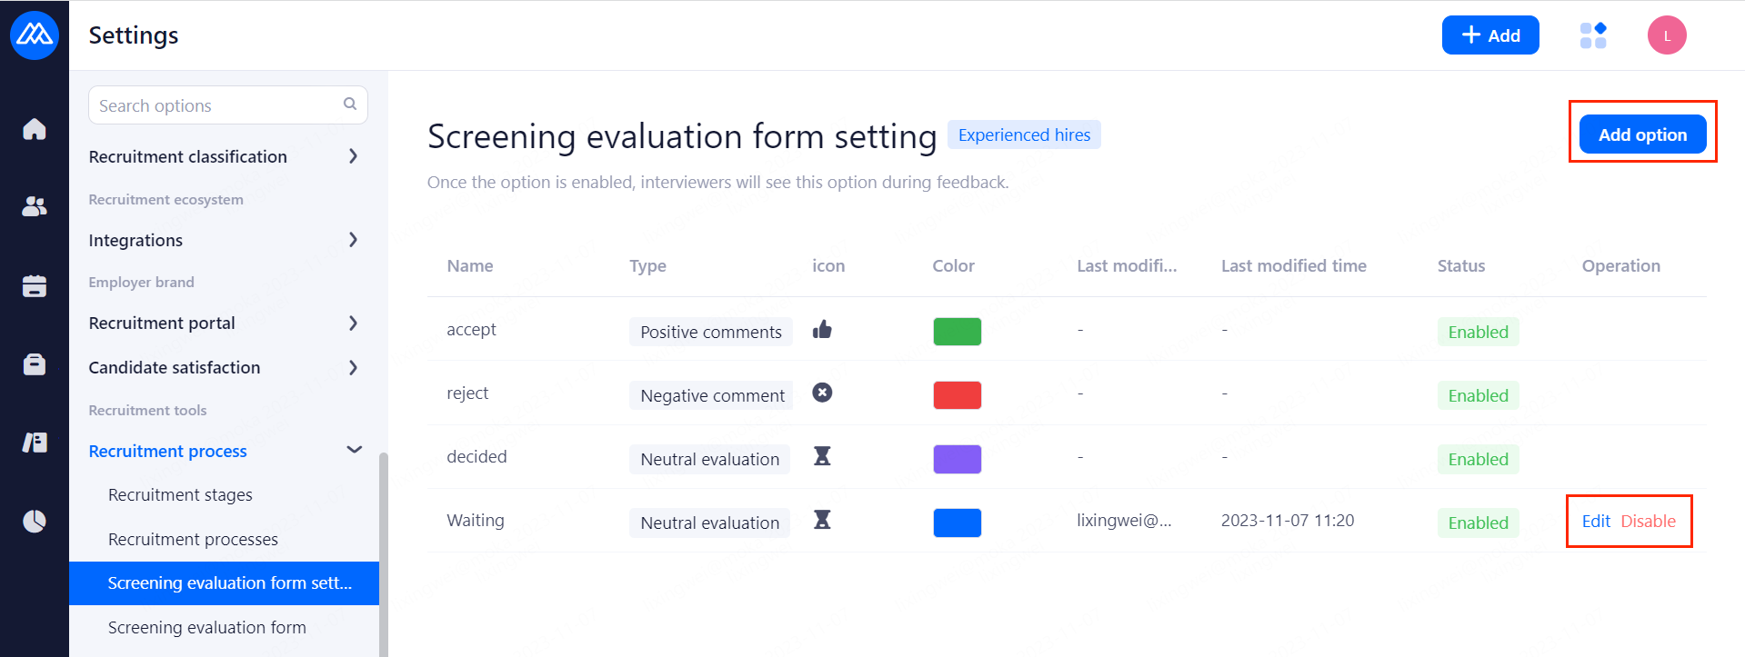Viewport: 1745px width, 657px height.
Task: Open the calendar icon in left sidebar
Action: (35, 286)
